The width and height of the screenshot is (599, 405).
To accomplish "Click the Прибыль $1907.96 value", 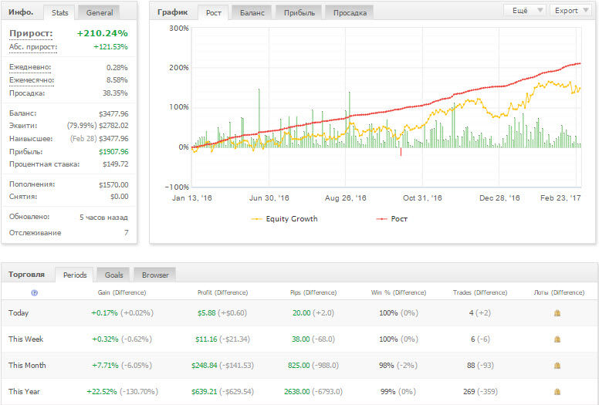I will 113,151.
